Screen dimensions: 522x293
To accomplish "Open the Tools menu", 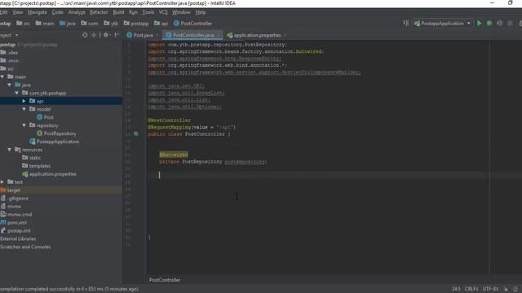I will [x=148, y=12].
